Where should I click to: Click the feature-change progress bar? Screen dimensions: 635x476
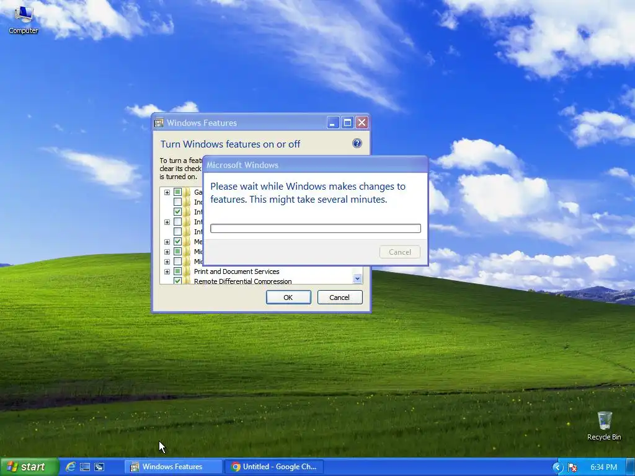pyautogui.click(x=316, y=229)
